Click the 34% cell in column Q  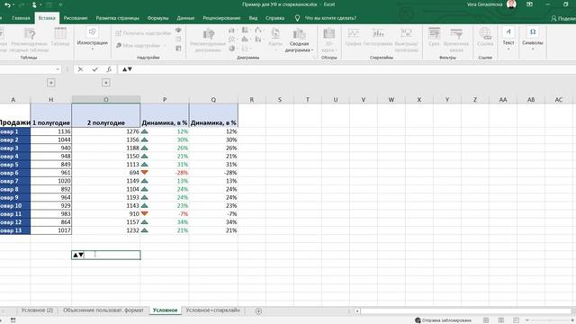point(213,222)
